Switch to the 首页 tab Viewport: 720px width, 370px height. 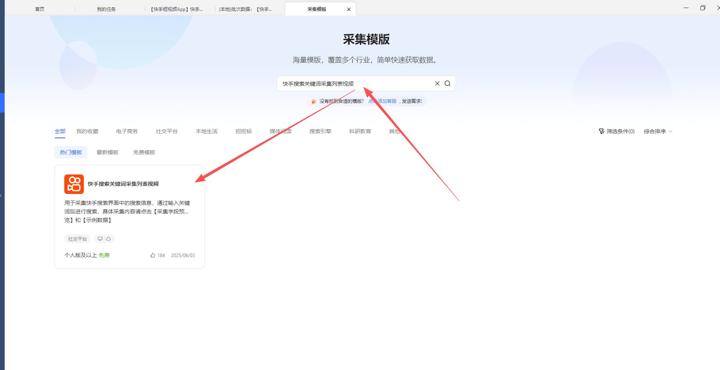(x=40, y=9)
